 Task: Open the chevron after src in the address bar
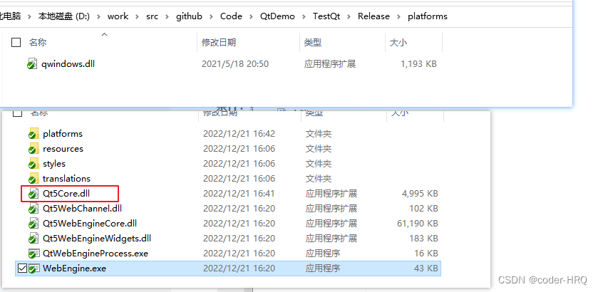pos(167,16)
